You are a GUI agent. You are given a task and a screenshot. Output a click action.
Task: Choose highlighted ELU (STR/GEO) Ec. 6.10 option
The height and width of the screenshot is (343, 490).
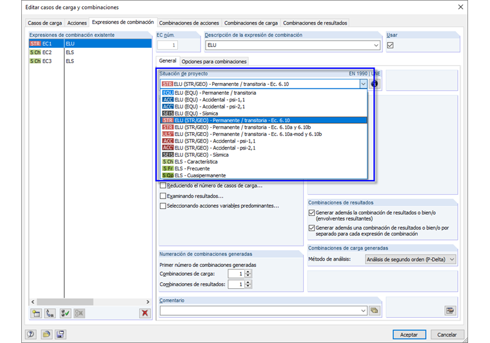[x=264, y=121]
